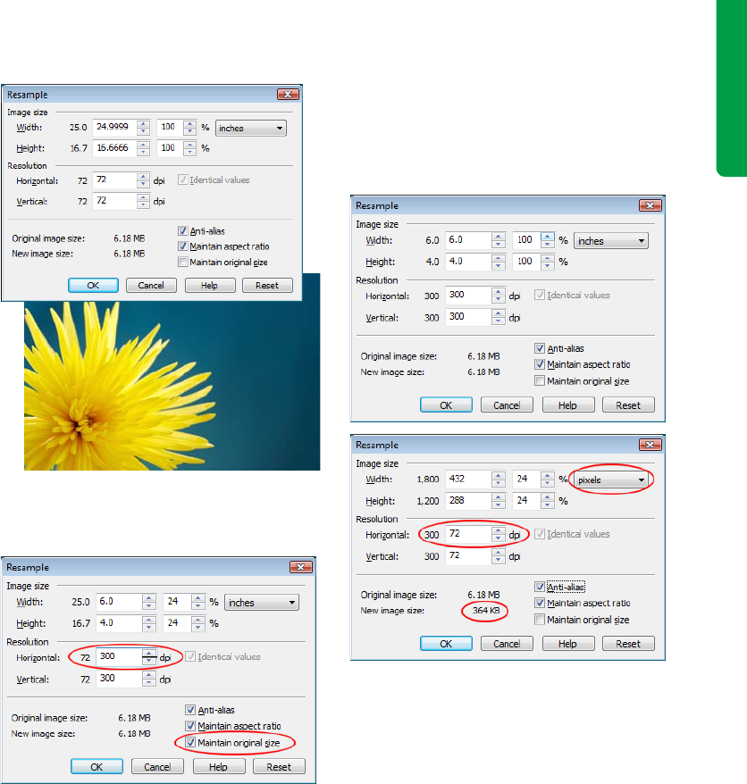Image resolution: width=747 pixels, height=784 pixels.
Task: Click Help in the dialog with Maintain original size checked
Action: [219, 766]
